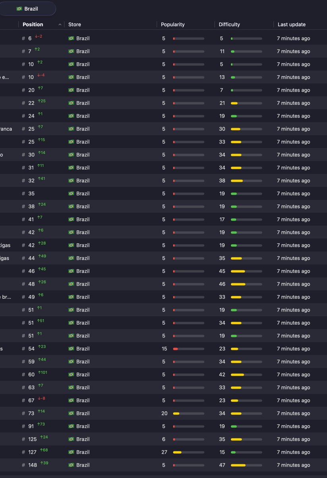
Task: Click the difficulty bar showing 45
Action: [x=246, y=271]
